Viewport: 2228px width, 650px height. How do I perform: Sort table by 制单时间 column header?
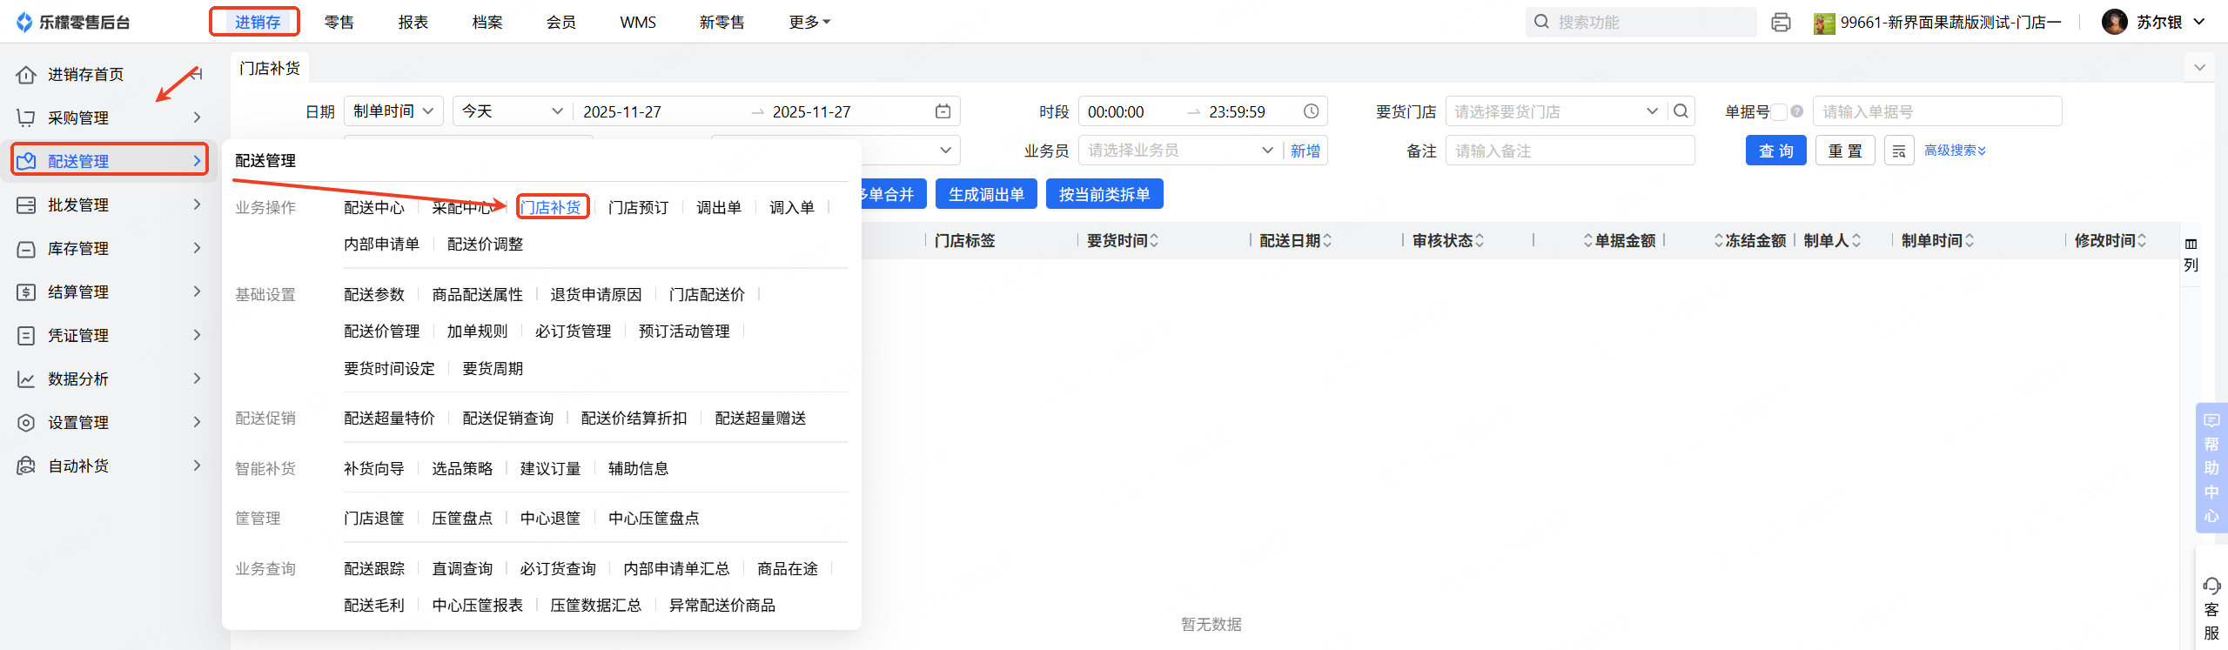pyautogui.click(x=1937, y=241)
